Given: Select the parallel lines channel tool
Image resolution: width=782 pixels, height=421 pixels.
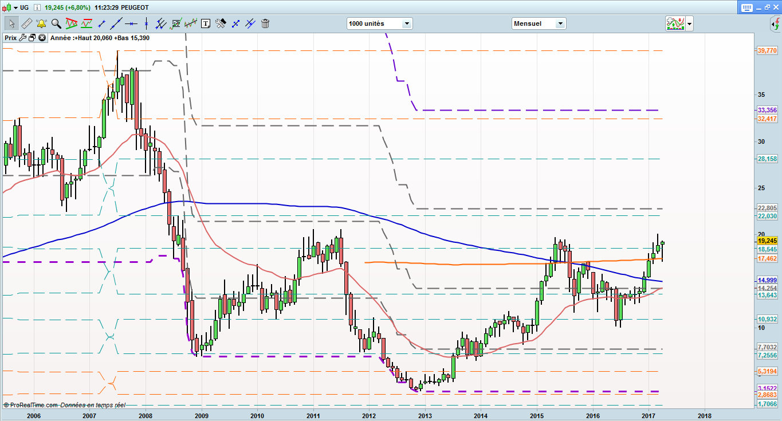Looking at the screenshot, I should 161,23.
